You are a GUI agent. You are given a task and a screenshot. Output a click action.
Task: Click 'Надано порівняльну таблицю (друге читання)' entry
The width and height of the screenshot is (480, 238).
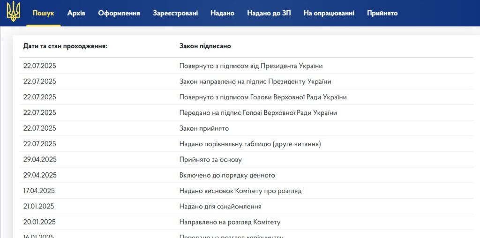pos(250,144)
